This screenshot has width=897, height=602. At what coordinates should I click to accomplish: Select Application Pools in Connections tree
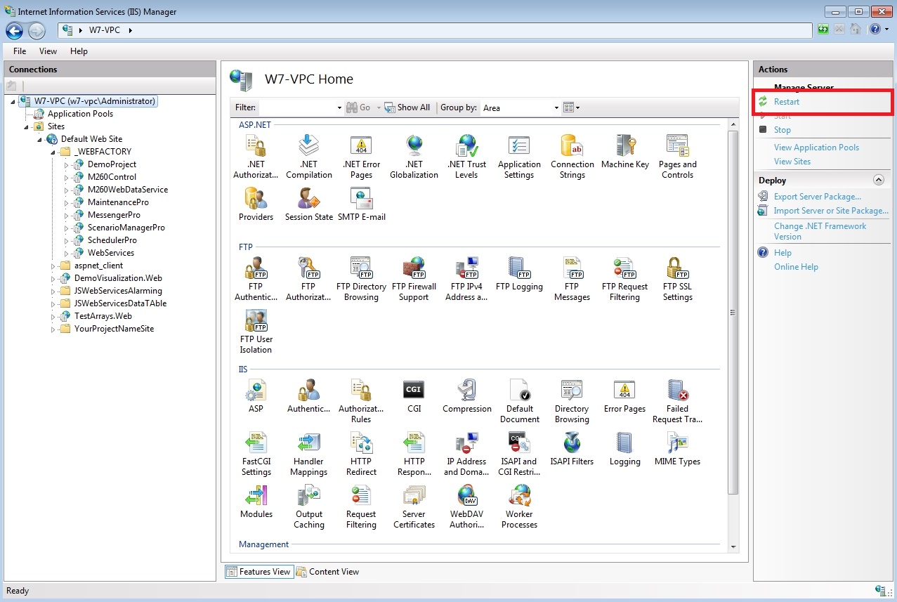click(x=80, y=114)
